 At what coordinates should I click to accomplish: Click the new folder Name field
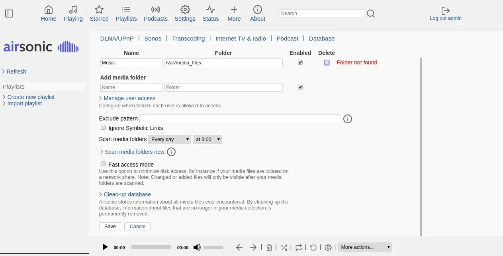[x=131, y=87]
